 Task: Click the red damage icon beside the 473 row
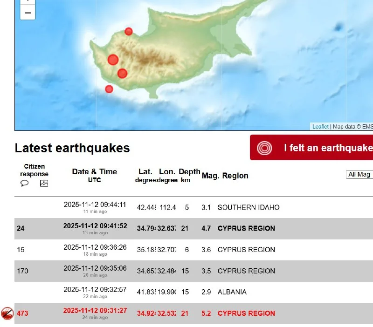[7, 313]
